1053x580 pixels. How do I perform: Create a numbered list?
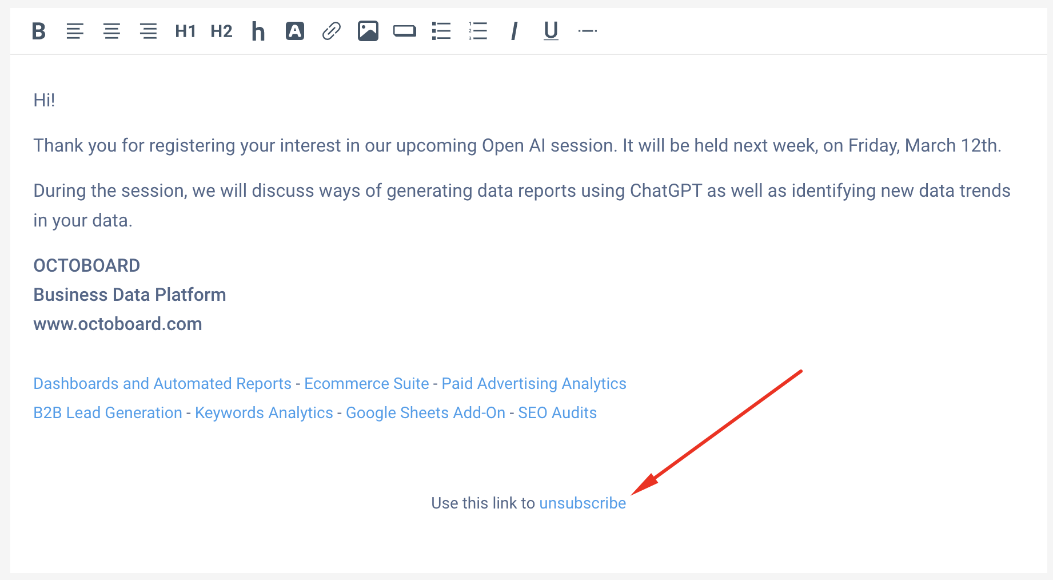[478, 31]
